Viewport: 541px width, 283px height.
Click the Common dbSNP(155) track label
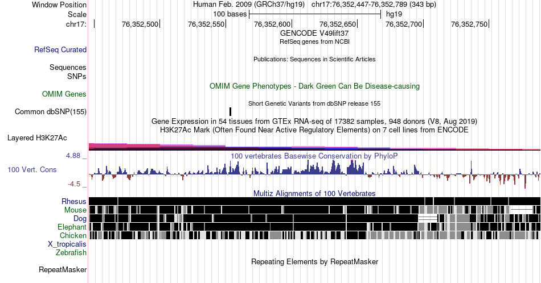click(51, 111)
